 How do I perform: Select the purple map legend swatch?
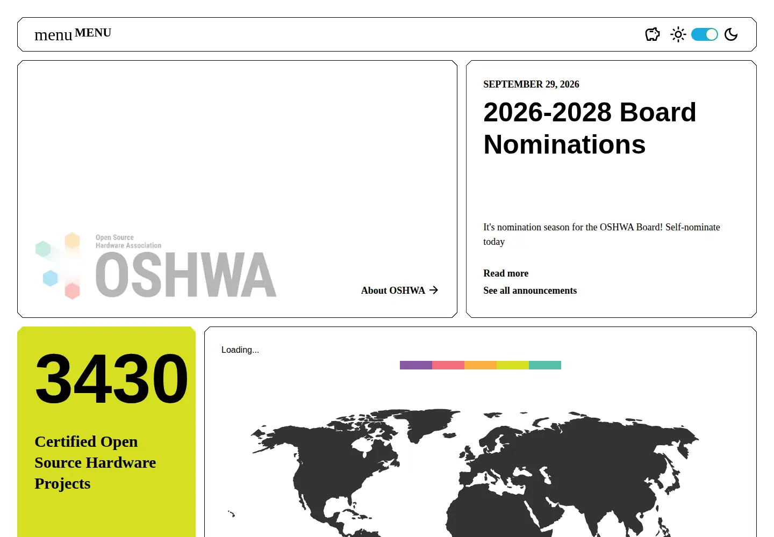pos(416,365)
